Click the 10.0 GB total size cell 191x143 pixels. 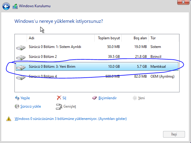(x=114, y=67)
